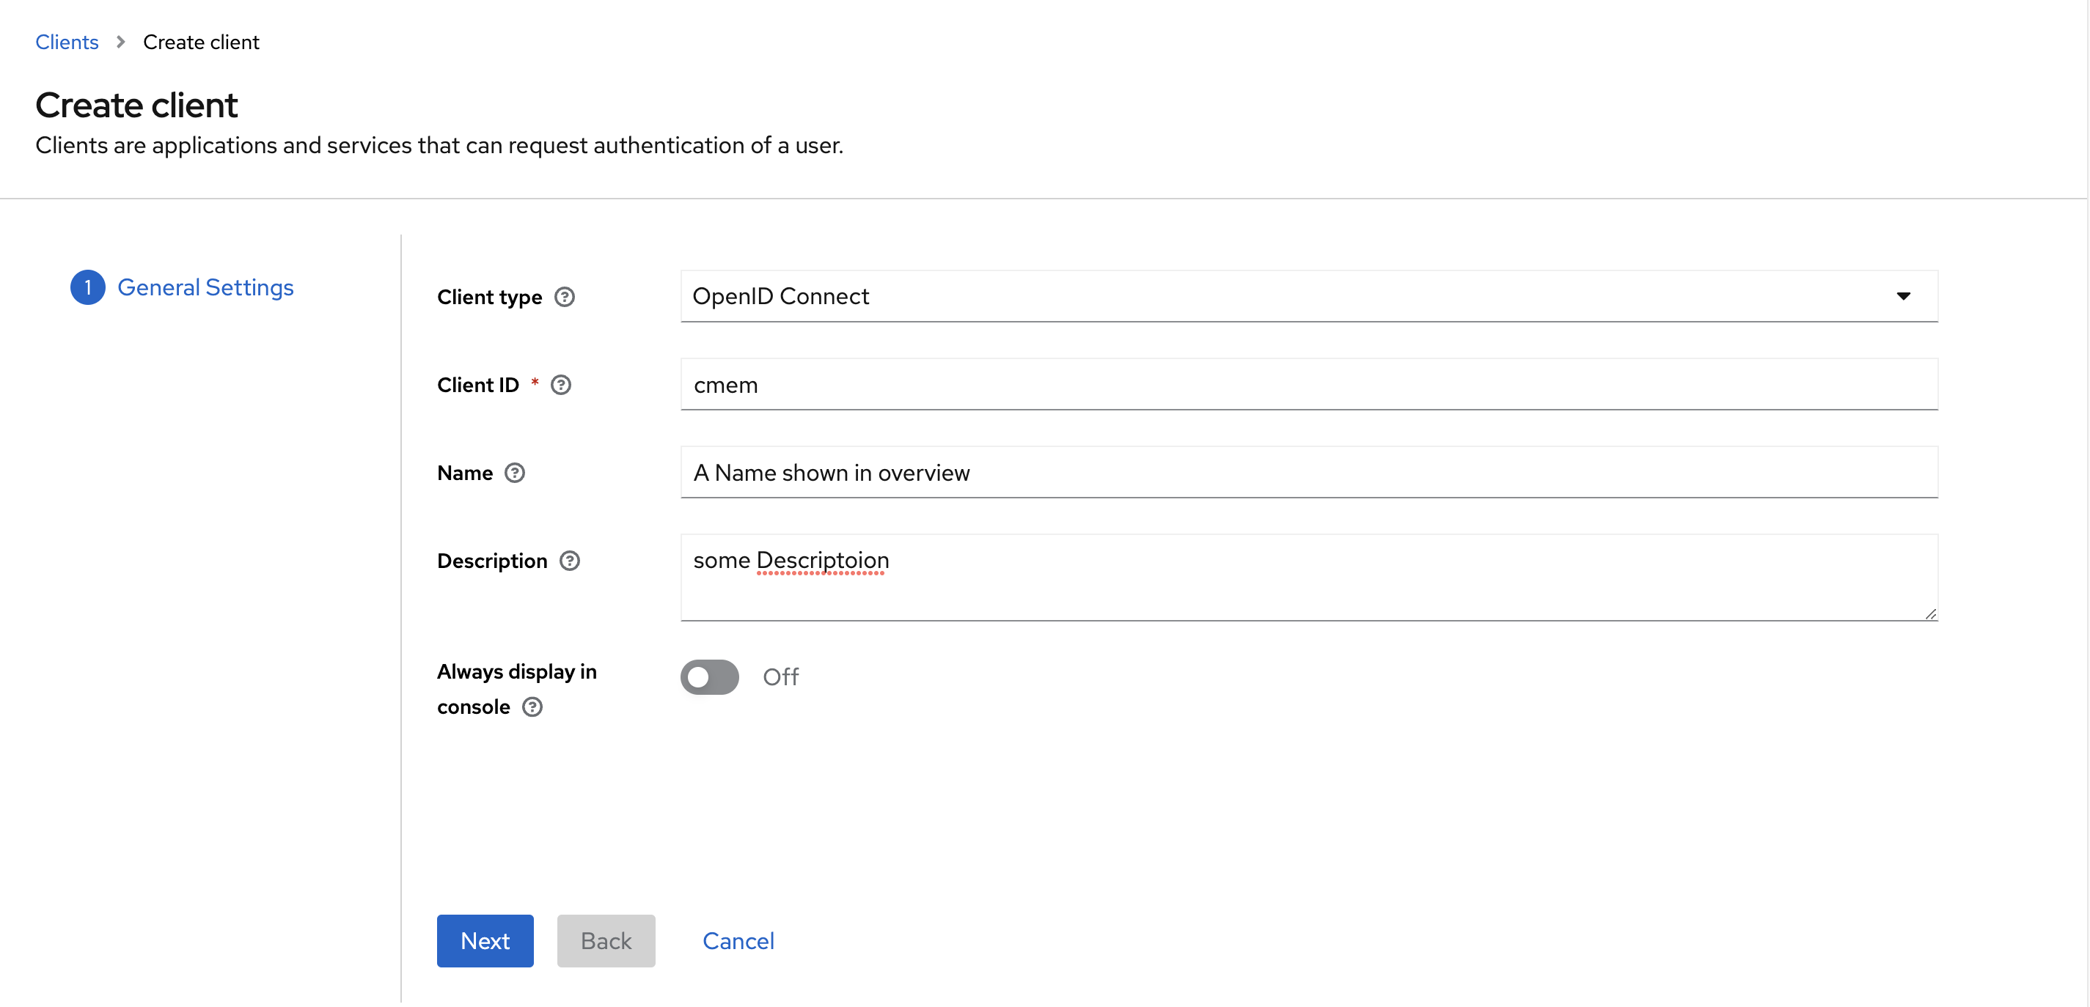Enable the Always display in console switch
2090x1007 pixels.
[x=709, y=677]
